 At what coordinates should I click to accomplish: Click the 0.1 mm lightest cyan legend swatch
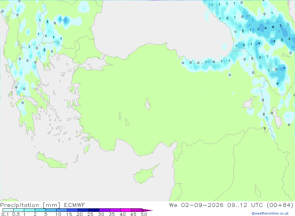coord(8,210)
